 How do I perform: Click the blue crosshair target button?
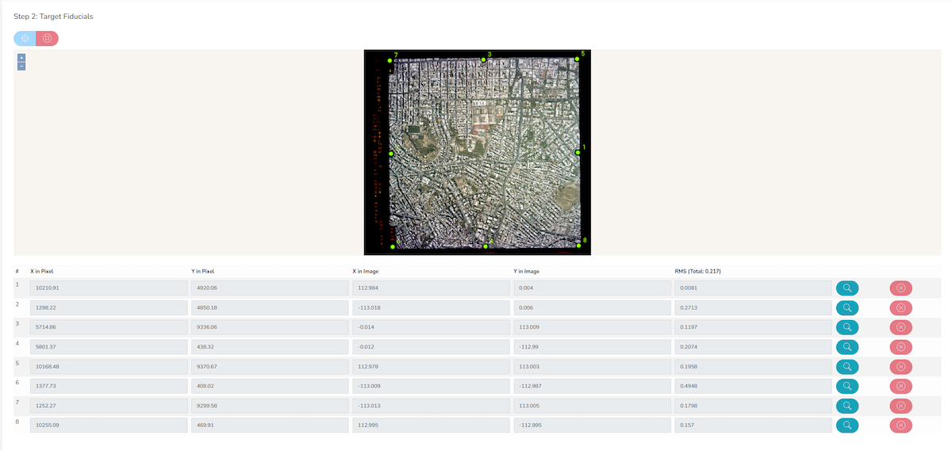point(25,38)
